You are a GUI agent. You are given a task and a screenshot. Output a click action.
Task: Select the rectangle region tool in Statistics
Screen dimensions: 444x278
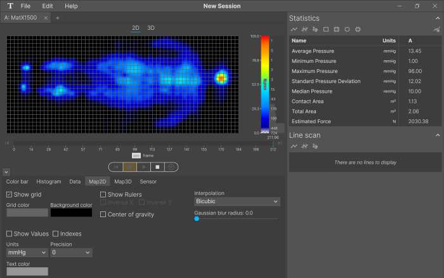[x=326, y=29]
